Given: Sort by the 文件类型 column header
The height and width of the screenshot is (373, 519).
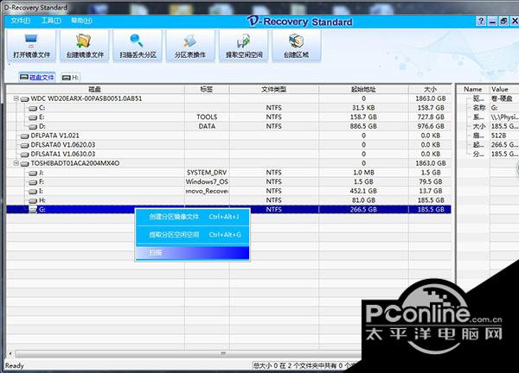Looking at the screenshot, I should point(273,89).
